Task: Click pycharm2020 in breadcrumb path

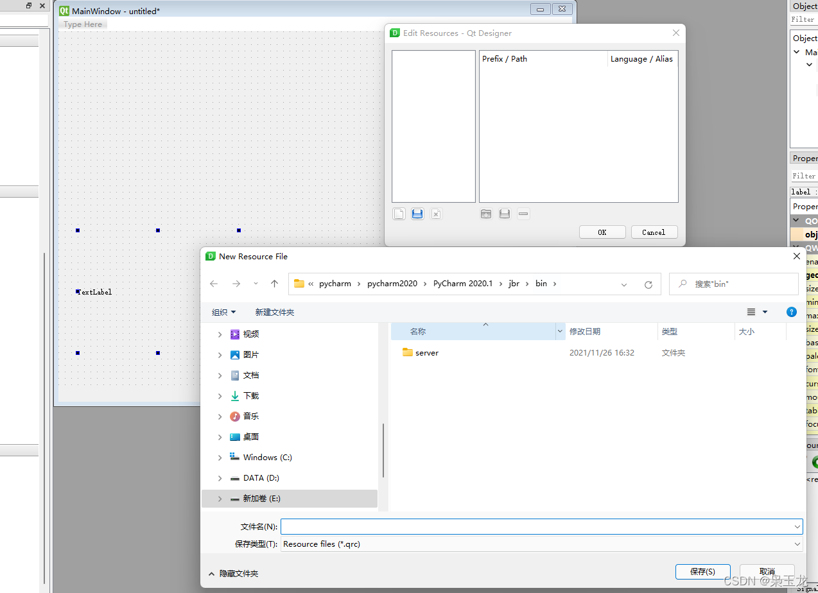Action: [392, 283]
